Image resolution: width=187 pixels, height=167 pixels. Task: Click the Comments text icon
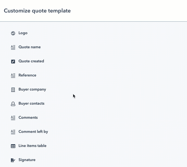pyautogui.click(x=13, y=118)
